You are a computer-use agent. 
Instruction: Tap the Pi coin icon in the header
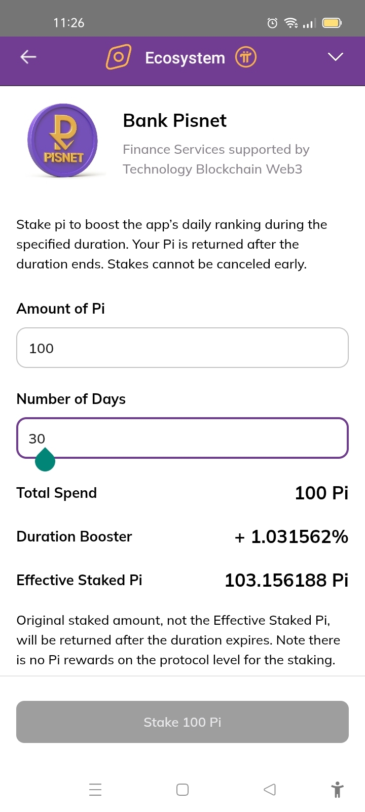coord(246,57)
